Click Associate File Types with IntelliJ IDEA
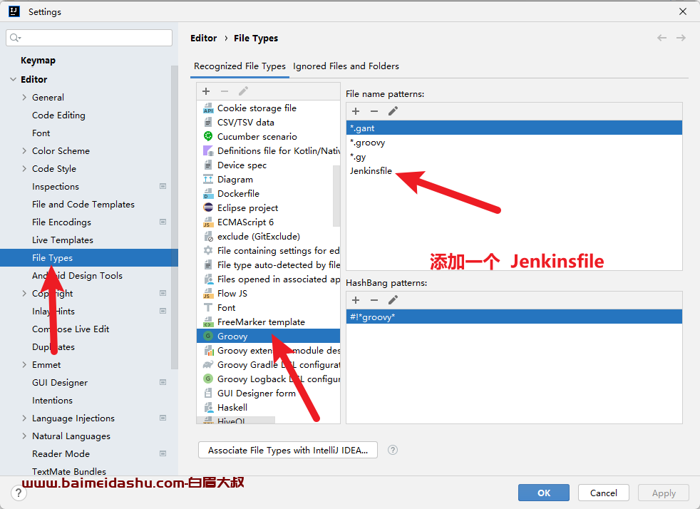Image resolution: width=700 pixels, height=509 pixels. [288, 450]
